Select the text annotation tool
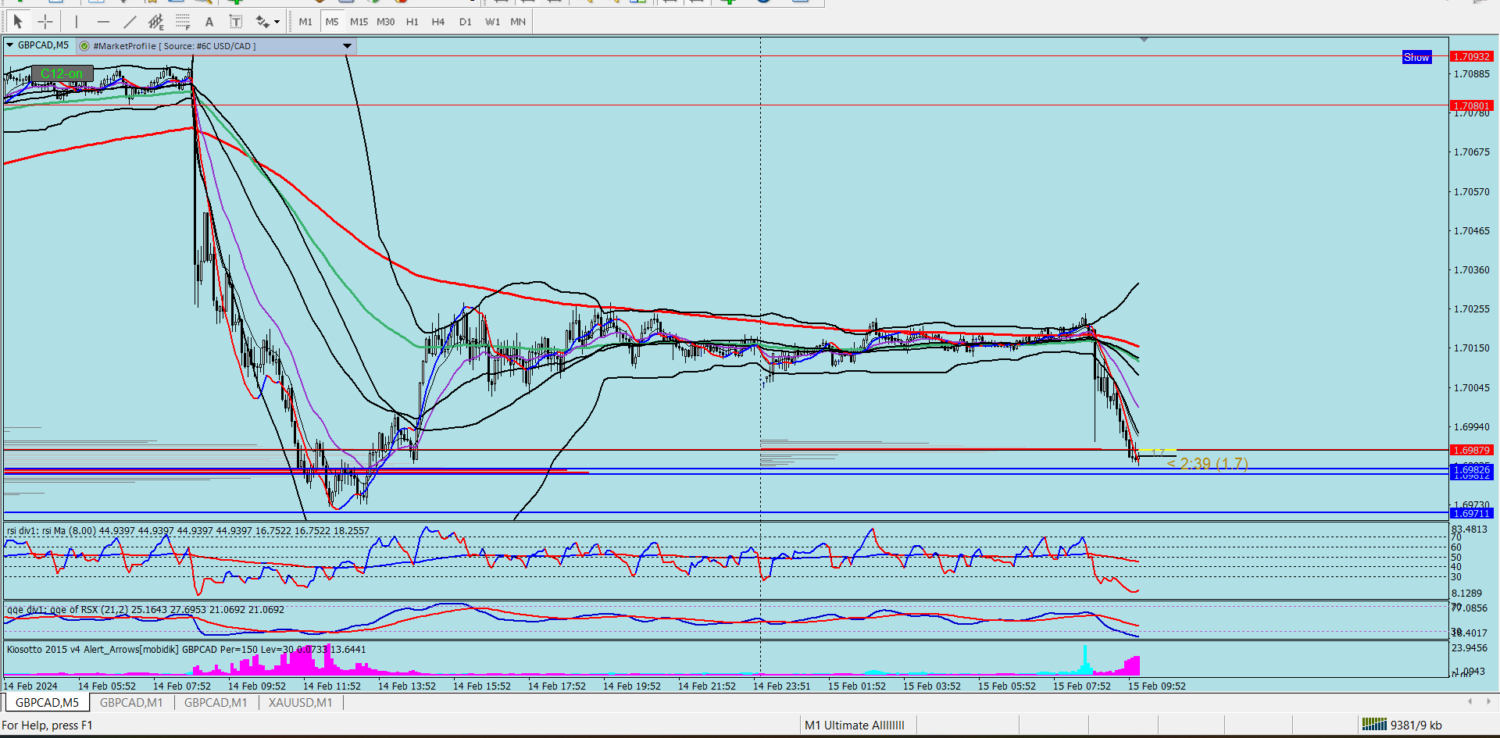Viewport: 1500px width, 738px height. click(x=209, y=22)
